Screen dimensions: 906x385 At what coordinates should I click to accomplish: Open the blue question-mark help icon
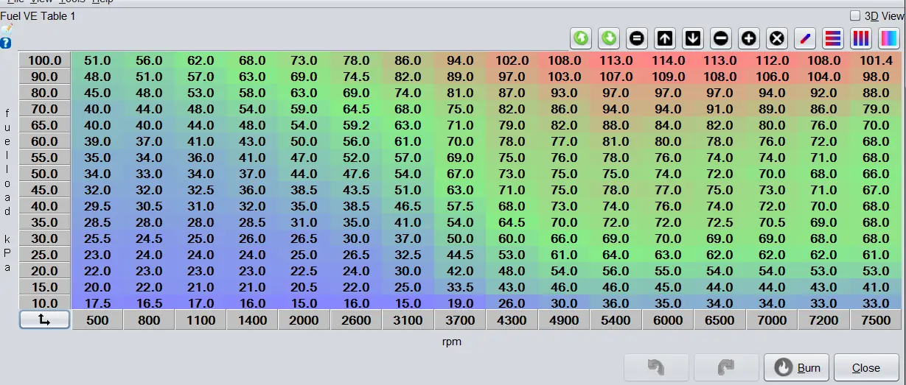6,43
